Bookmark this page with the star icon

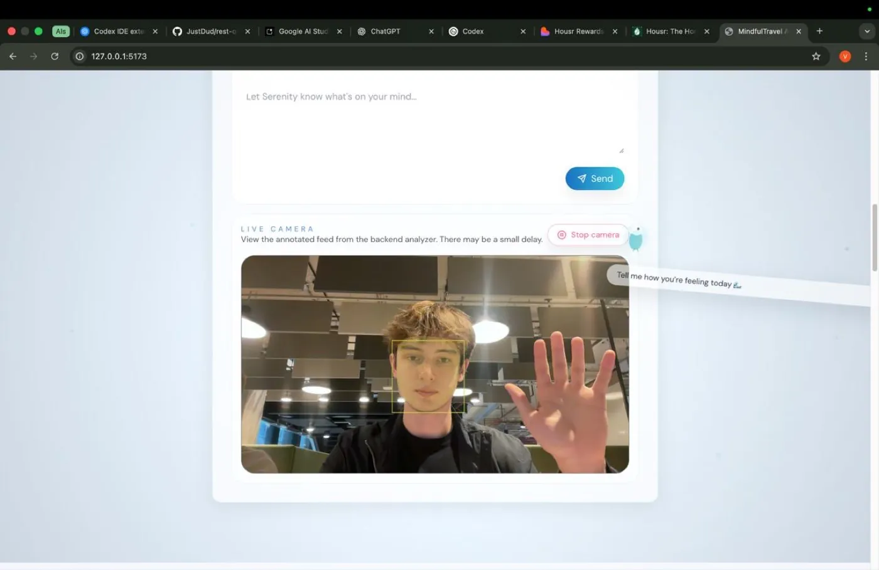[x=816, y=56]
